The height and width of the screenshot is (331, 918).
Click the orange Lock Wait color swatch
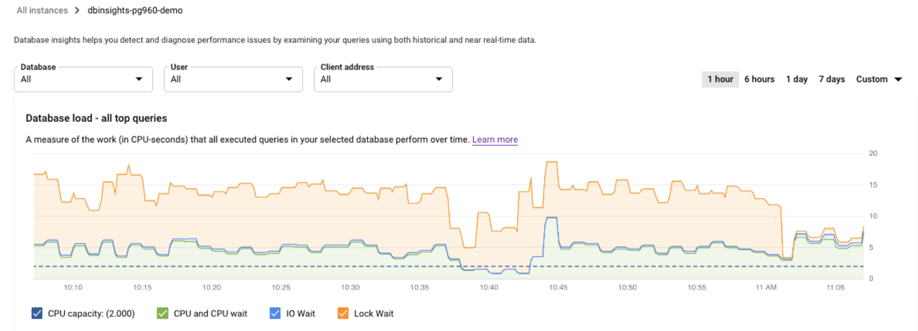[x=343, y=313]
